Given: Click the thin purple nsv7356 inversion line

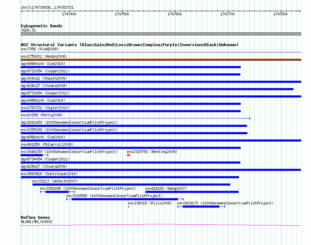Looking at the screenshot, I should [161, 52].
